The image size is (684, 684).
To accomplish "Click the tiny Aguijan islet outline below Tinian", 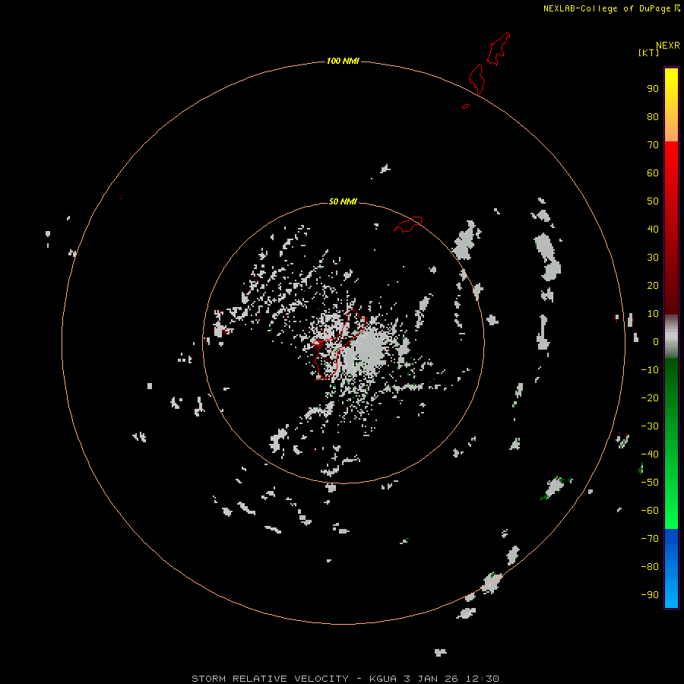I will (466, 106).
